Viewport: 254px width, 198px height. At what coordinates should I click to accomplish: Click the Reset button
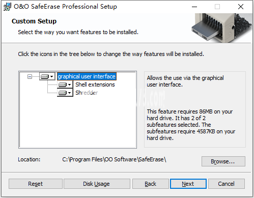click(36, 184)
